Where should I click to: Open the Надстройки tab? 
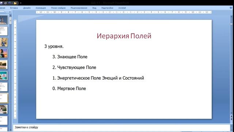pyautogui.click(x=107, y=8)
